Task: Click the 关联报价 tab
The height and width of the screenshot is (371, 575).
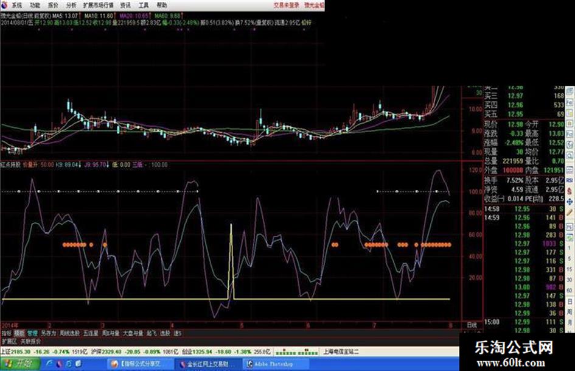Action: pyautogui.click(x=31, y=341)
